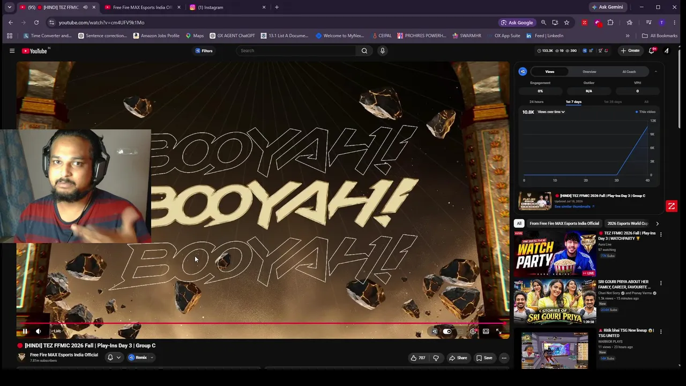Open the Zoho red extension icon in toolbar

tap(584, 23)
